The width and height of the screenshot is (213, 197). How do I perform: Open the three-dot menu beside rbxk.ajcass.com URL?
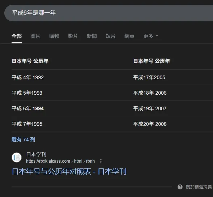(x=101, y=161)
